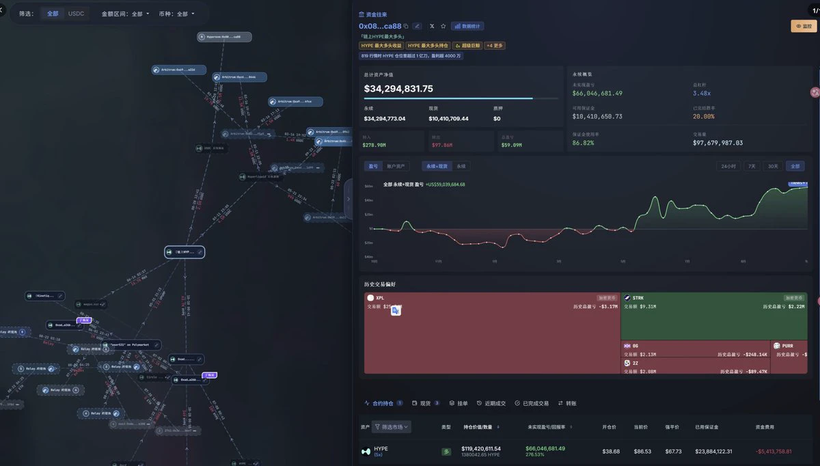Select the HYPE 最大多头收益 tag
Screen dimensions: 820x466
[381, 46]
